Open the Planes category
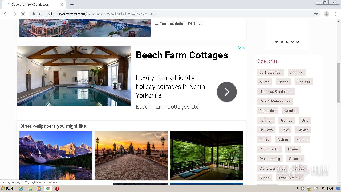 pos(293,149)
